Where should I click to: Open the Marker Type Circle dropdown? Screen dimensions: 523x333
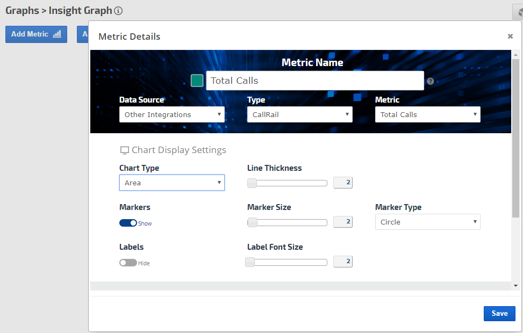(x=428, y=222)
